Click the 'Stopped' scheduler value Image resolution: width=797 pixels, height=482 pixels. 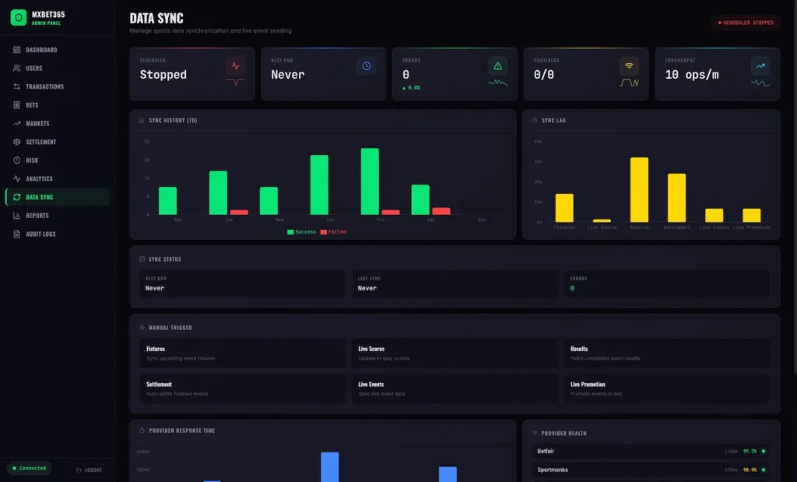(163, 75)
